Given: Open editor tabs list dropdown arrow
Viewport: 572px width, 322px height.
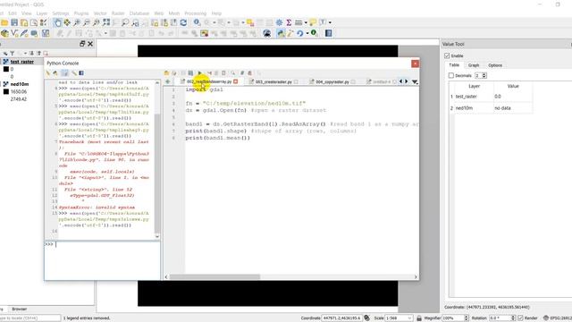Looking at the screenshot, I should pyautogui.click(x=415, y=81).
